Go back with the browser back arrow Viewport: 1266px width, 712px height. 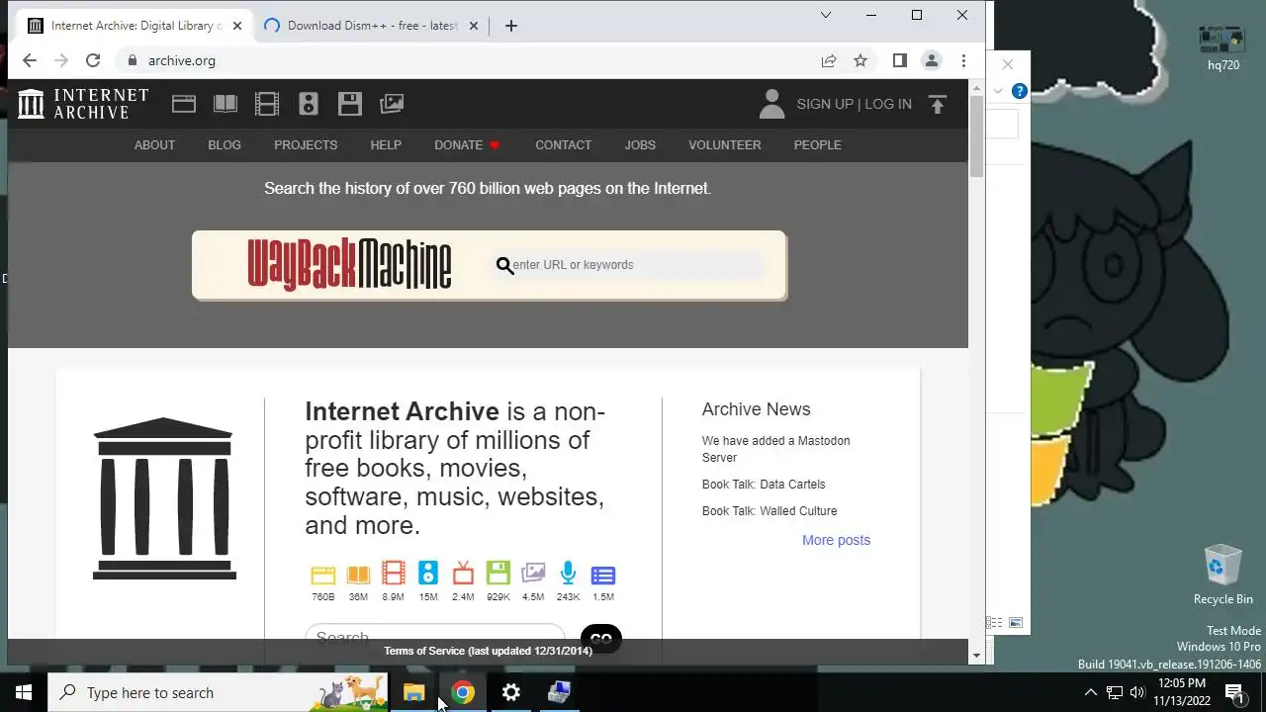pyautogui.click(x=30, y=60)
